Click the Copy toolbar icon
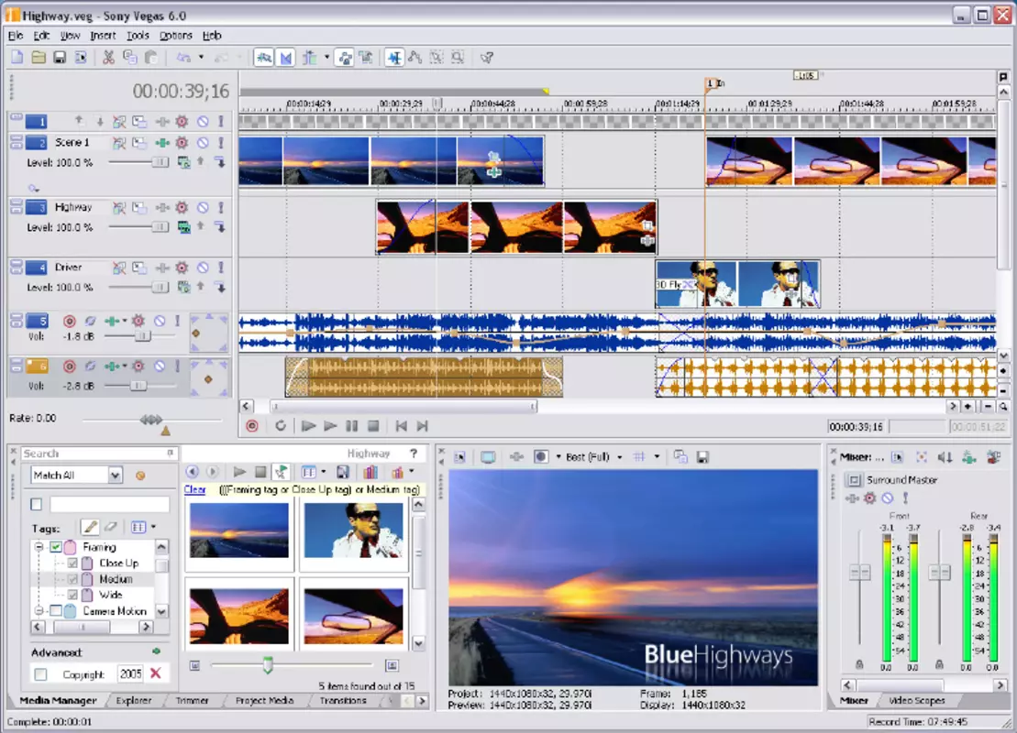This screenshot has height=733, width=1017. tap(129, 58)
